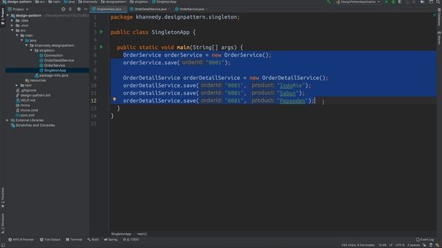This screenshot has height=248, width=442.
Task: Collapse the src folder
Action: coord(12,30)
